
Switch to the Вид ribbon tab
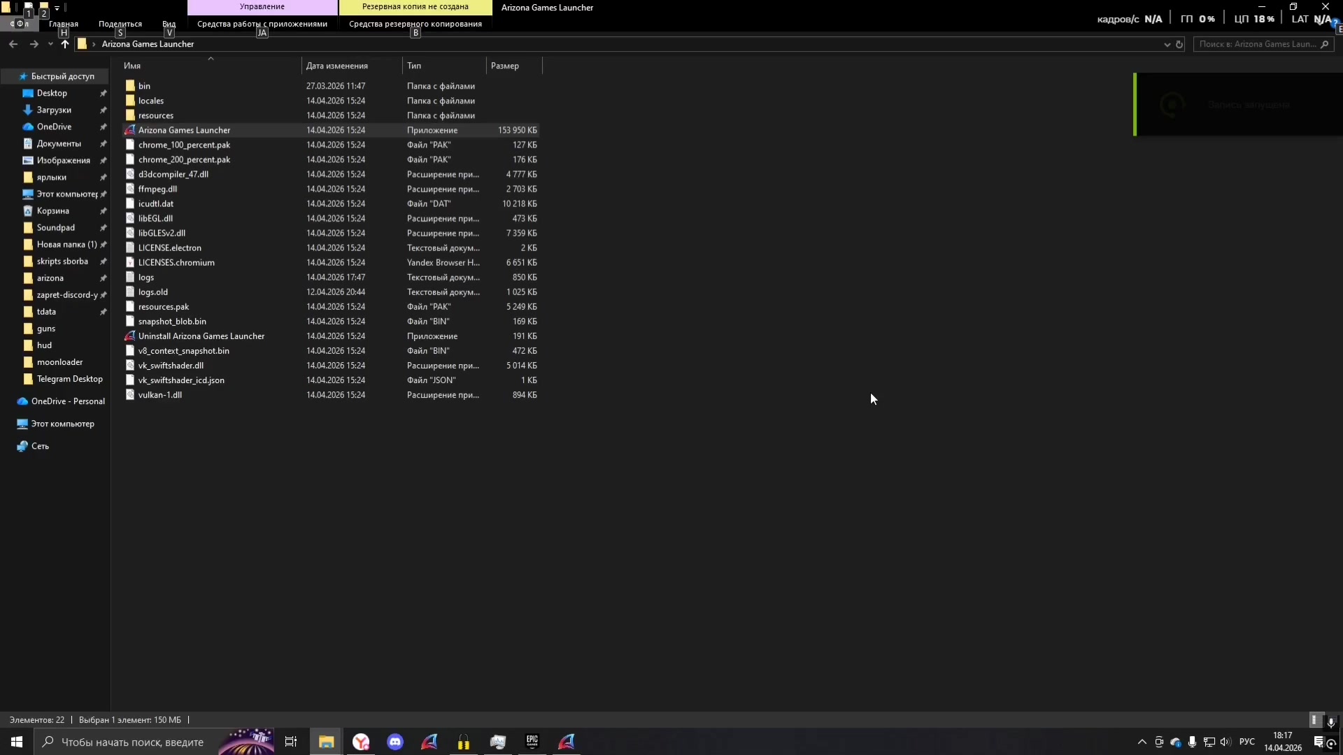click(x=169, y=24)
